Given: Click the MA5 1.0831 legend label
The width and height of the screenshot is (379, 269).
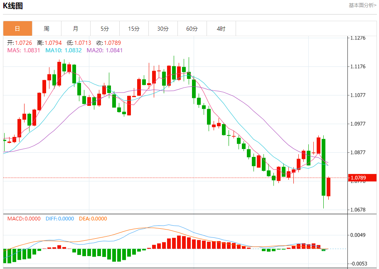Looking at the screenshot, I should tap(24, 50).
